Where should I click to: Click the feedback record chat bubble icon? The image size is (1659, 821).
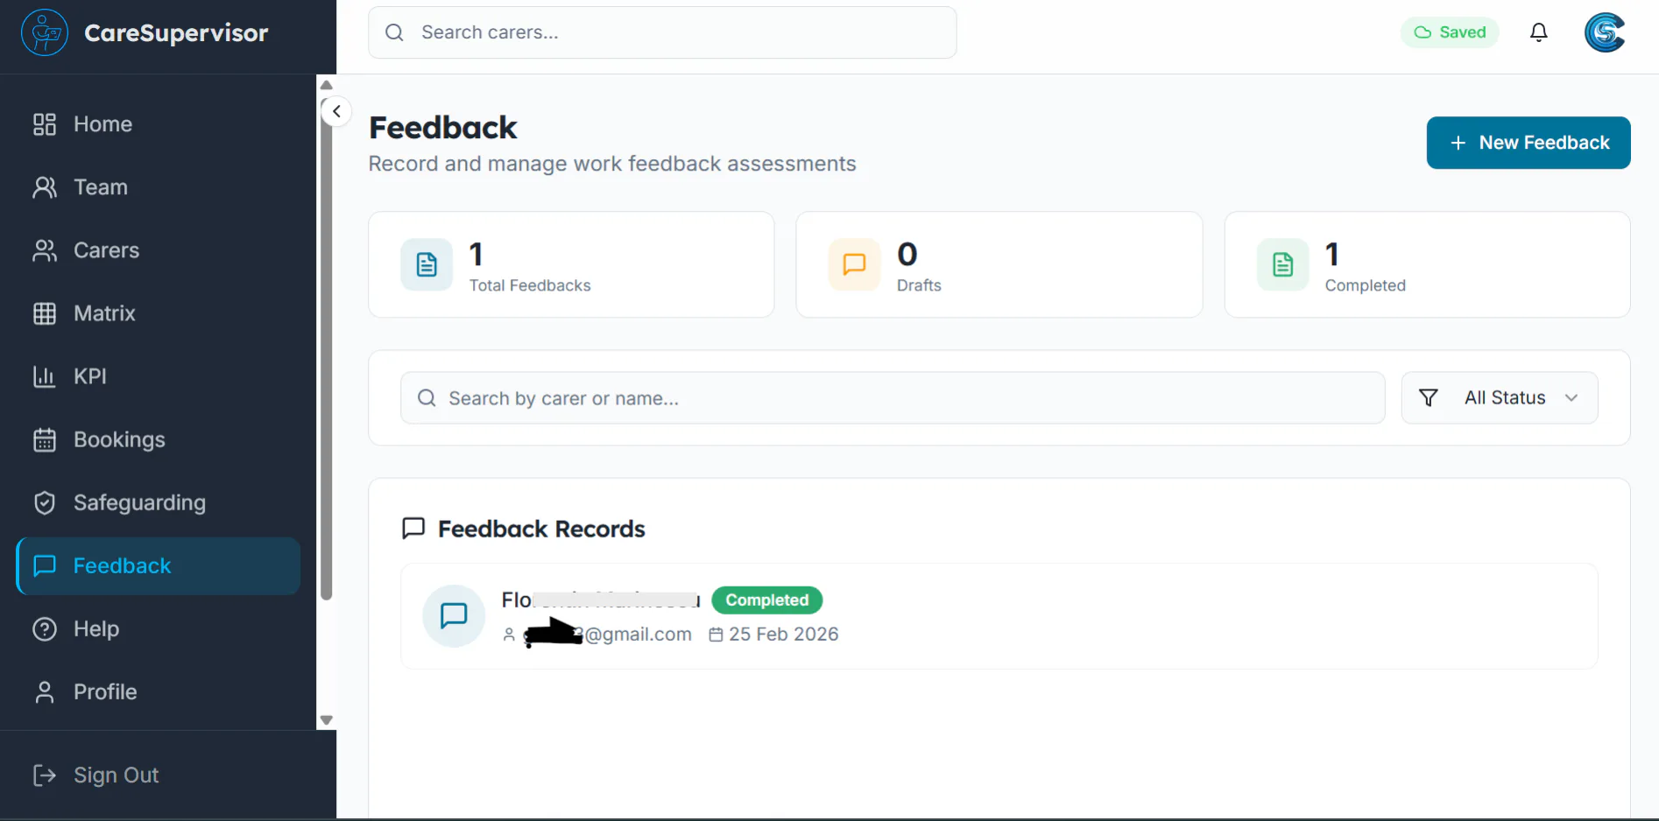pyautogui.click(x=454, y=616)
